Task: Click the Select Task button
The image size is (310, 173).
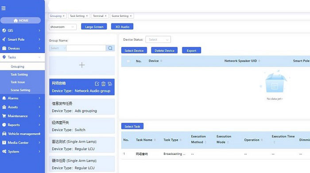Action: pos(132,126)
